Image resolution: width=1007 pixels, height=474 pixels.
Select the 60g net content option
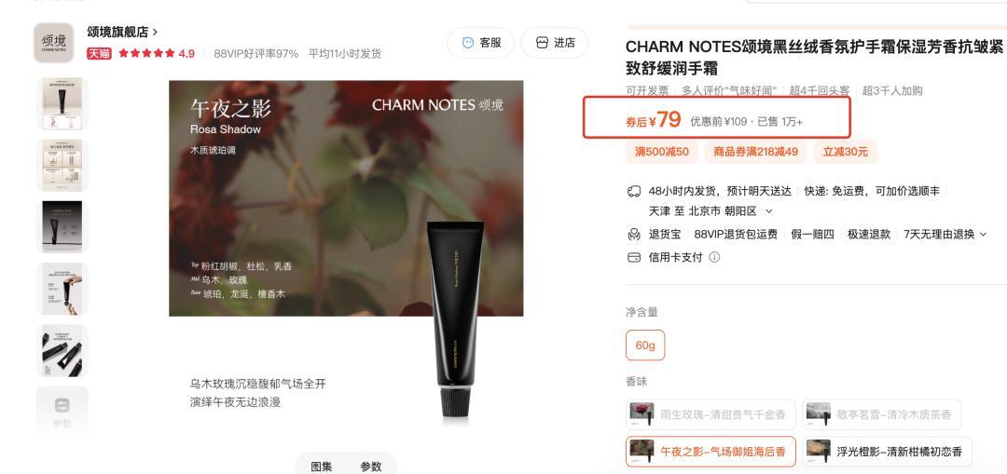[x=645, y=345]
